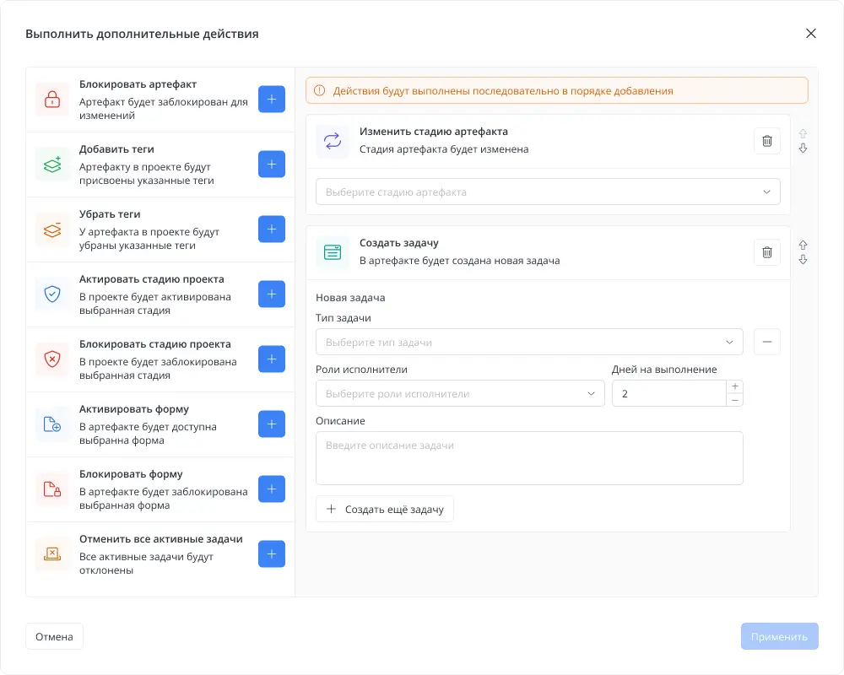Image resolution: width=844 pixels, height=675 pixels.
Task: Click the green layers icon of Добавить теги
Action: click(x=52, y=165)
